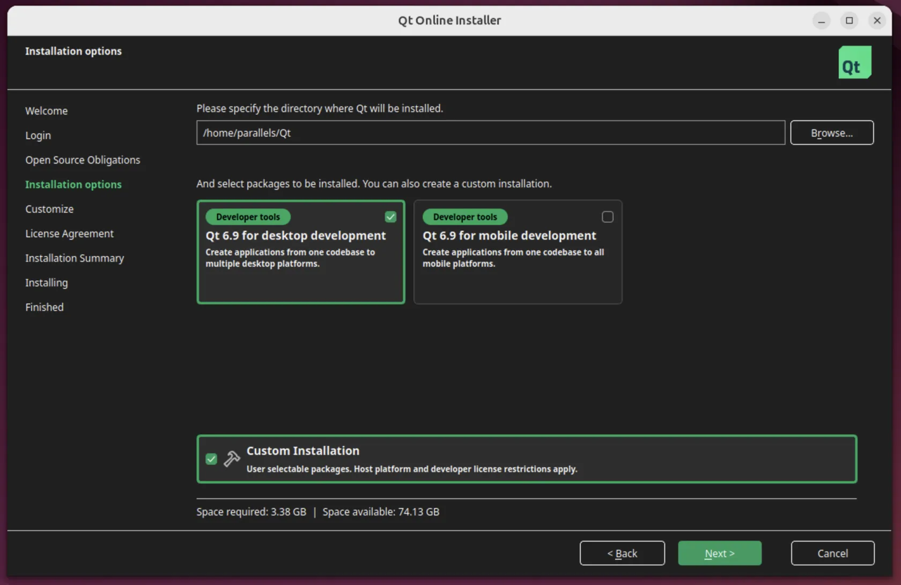Minimize the Qt Online Installer window
The height and width of the screenshot is (585, 901).
821,20
